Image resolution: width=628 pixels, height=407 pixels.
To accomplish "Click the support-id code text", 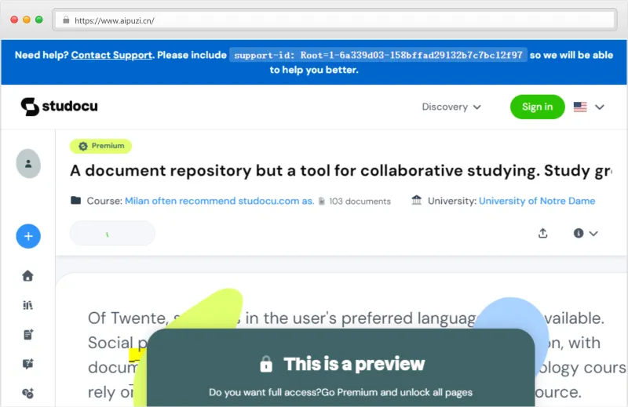I will (378, 55).
